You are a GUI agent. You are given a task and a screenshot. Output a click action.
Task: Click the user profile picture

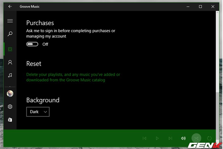click(x=10, y=94)
